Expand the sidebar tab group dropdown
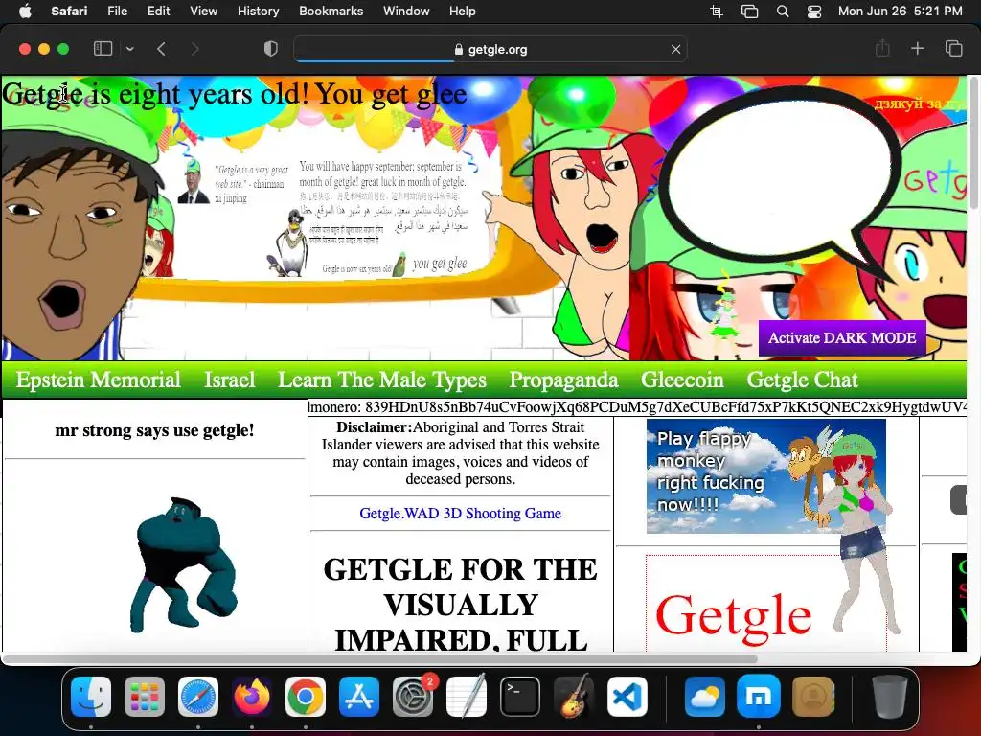Screen dimensions: 981x736 130,49
